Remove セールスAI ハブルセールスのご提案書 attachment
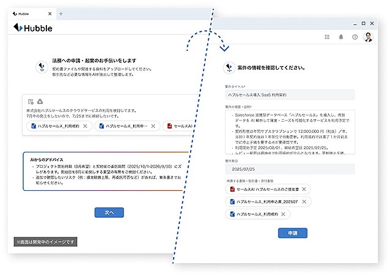 pos(304,189)
